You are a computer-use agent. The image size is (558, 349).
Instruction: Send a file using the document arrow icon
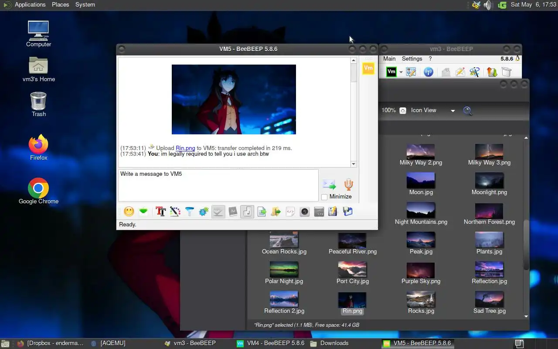(262, 212)
